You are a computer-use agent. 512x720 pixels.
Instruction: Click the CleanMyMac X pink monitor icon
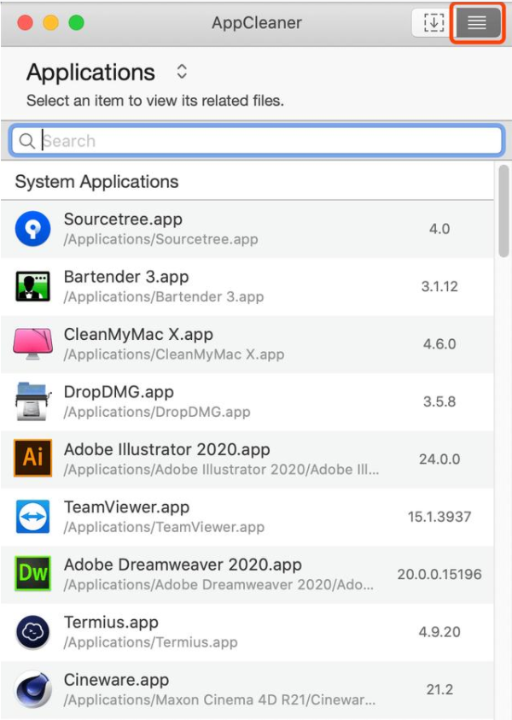coord(33,343)
